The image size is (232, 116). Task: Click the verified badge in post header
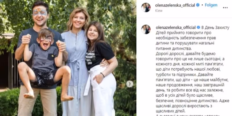tap(198, 5)
